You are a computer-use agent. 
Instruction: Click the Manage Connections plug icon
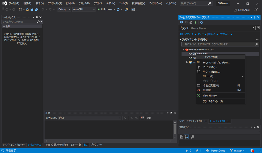(196, 22)
